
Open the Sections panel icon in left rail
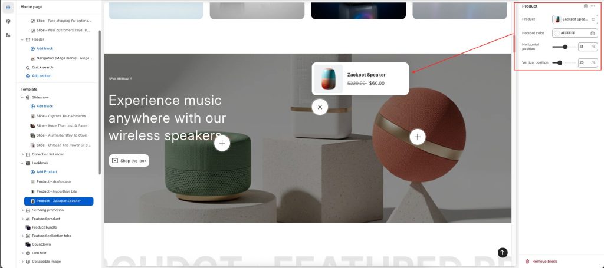tap(8, 7)
